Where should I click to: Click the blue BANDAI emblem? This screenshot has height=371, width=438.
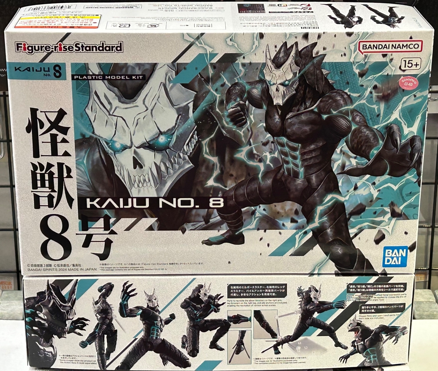[396, 256]
